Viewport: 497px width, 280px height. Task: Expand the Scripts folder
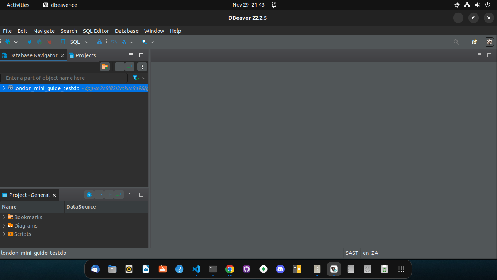pyautogui.click(x=4, y=234)
